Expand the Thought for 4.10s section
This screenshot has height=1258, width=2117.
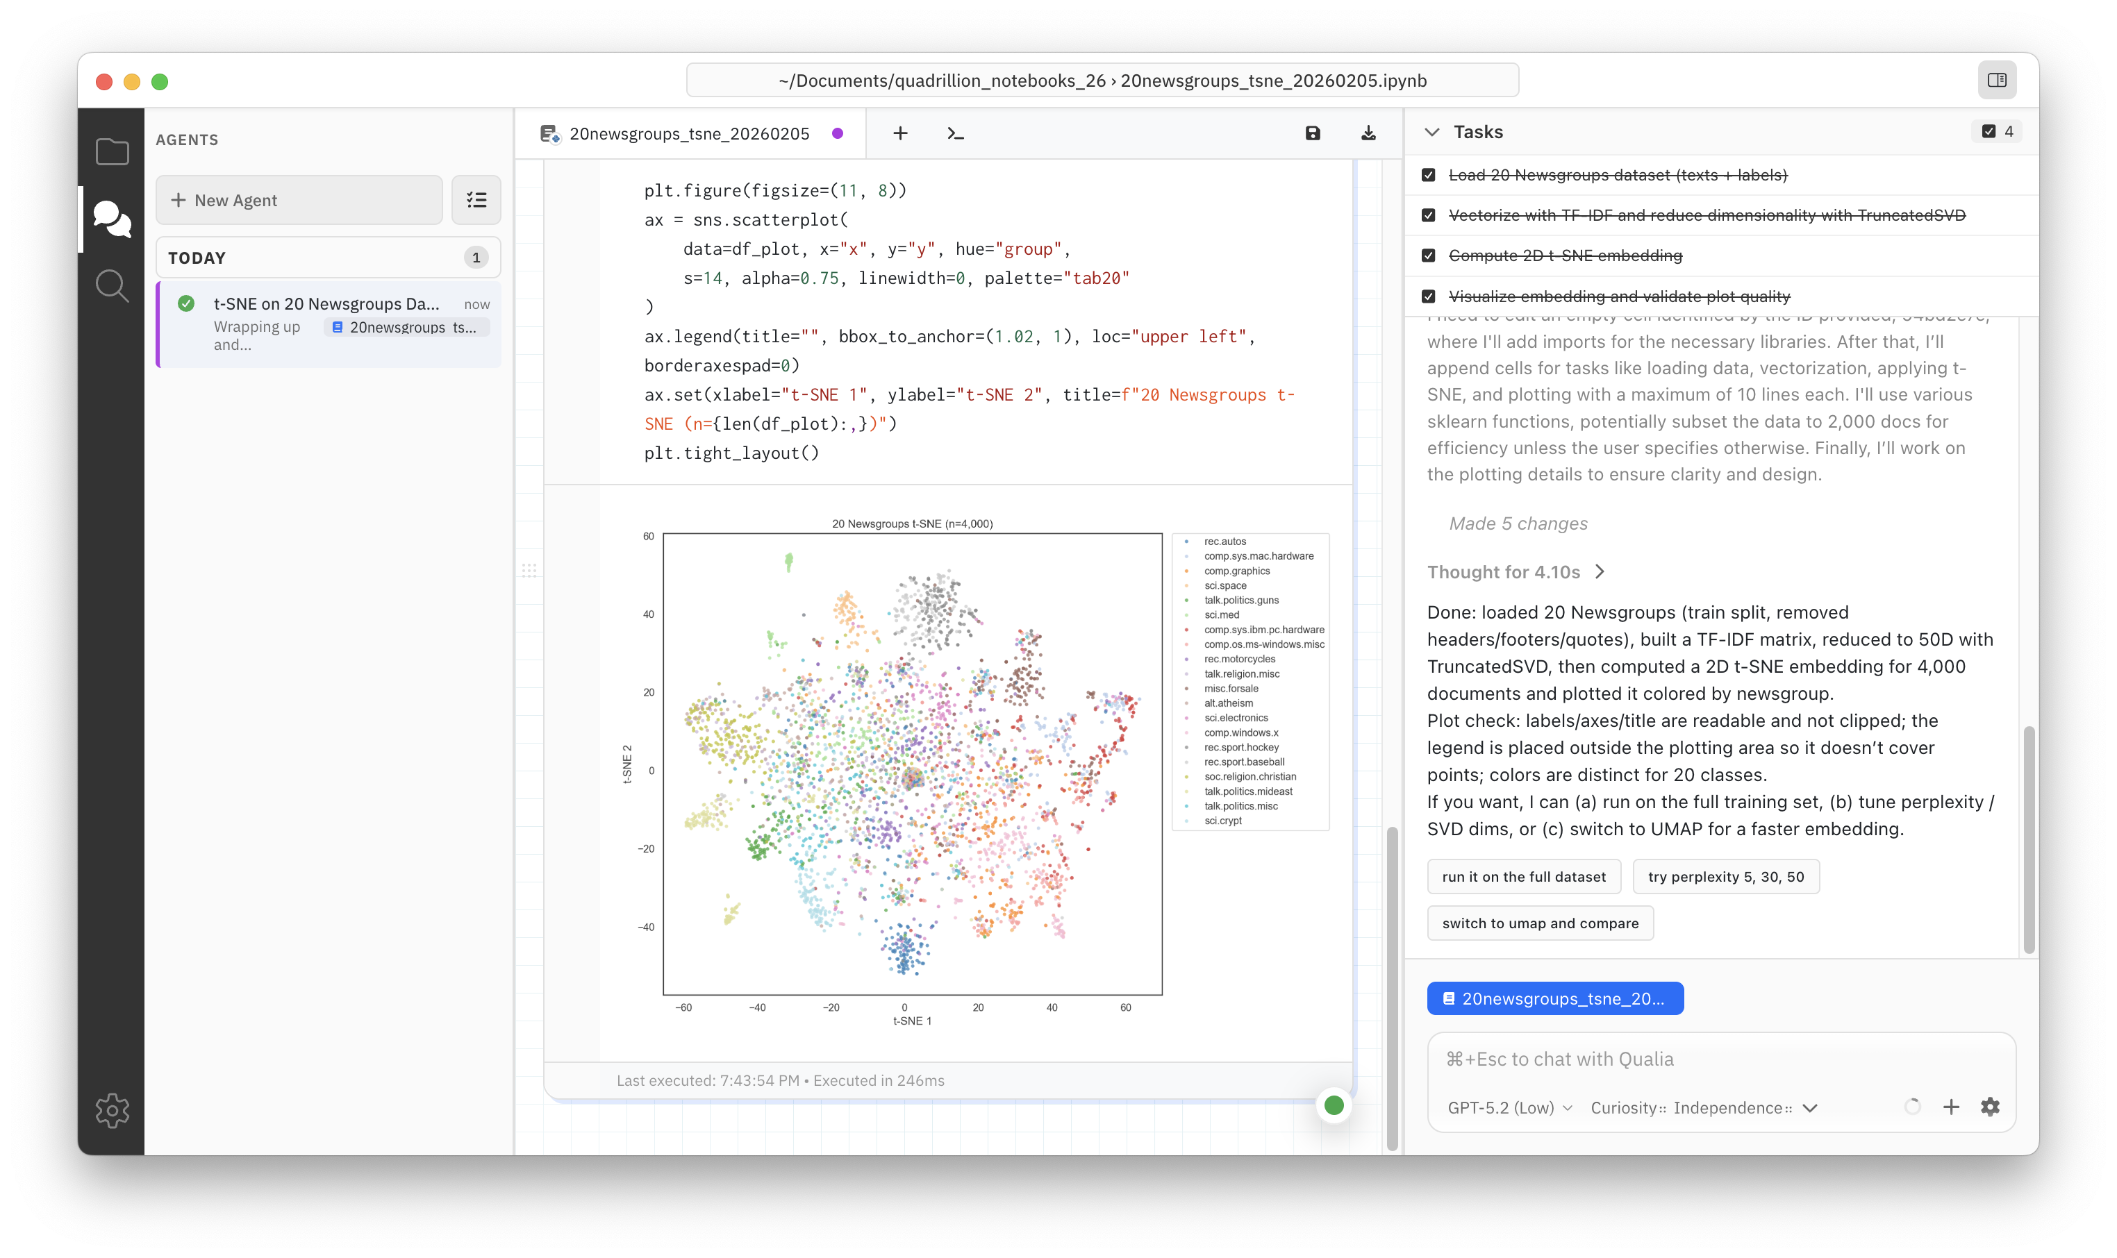(1516, 571)
